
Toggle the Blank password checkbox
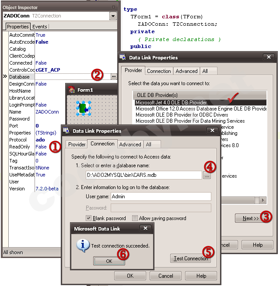[89, 218]
